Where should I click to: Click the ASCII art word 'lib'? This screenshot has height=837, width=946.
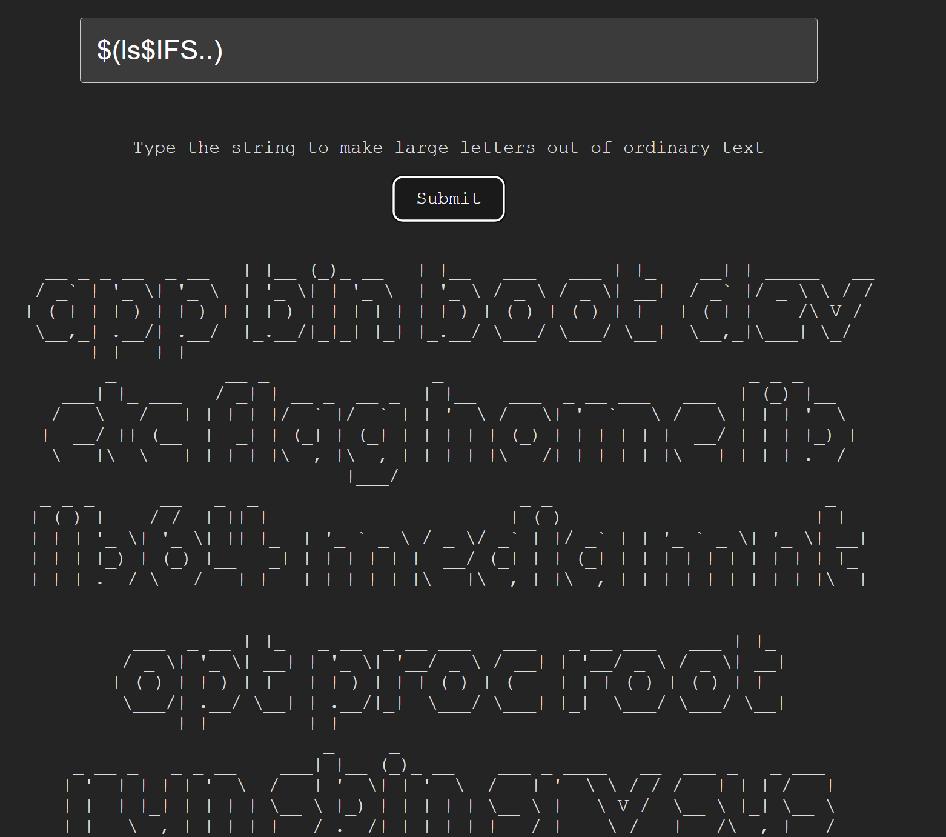click(x=797, y=424)
